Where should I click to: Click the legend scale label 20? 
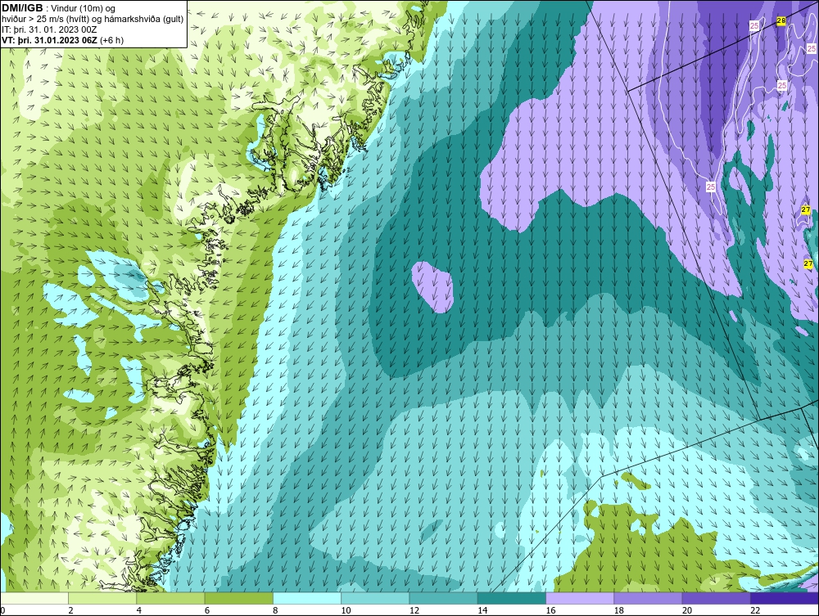pyautogui.click(x=687, y=611)
